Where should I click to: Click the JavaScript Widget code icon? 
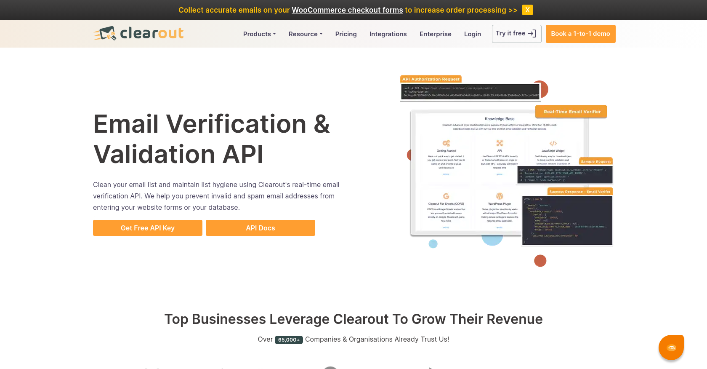tap(553, 143)
